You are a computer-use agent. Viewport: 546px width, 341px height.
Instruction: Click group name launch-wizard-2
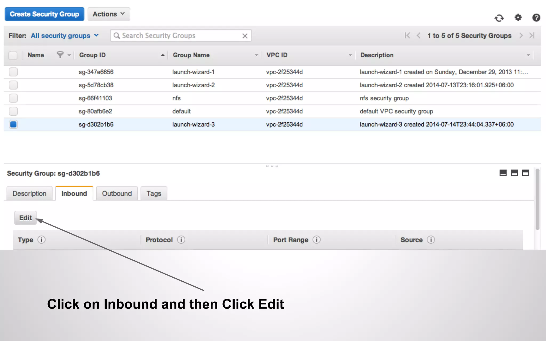pyautogui.click(x=193, y=85)
